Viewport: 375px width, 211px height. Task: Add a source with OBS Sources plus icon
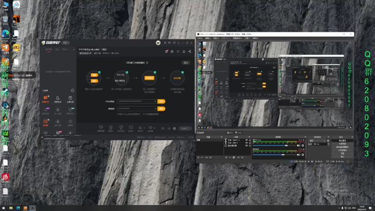tap(226, 158)
